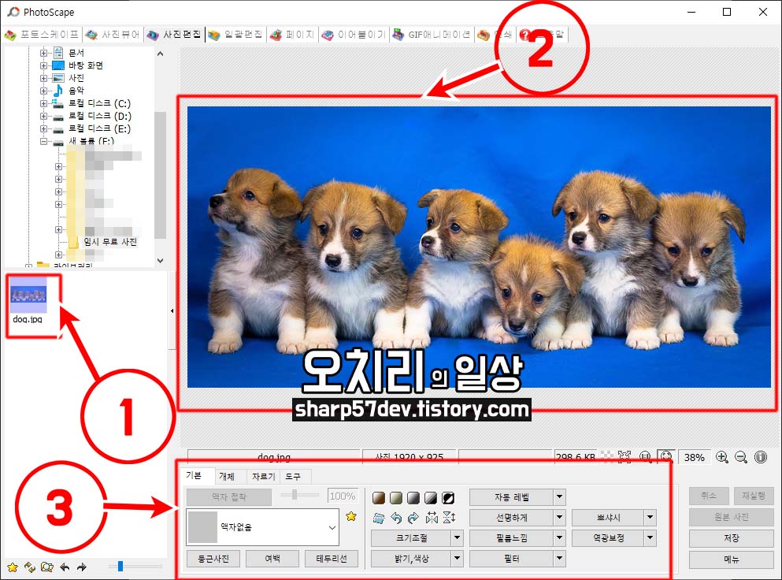The image size is (782, 580).
Task: Click the 둥근사진 button
Action: point(213,559)
